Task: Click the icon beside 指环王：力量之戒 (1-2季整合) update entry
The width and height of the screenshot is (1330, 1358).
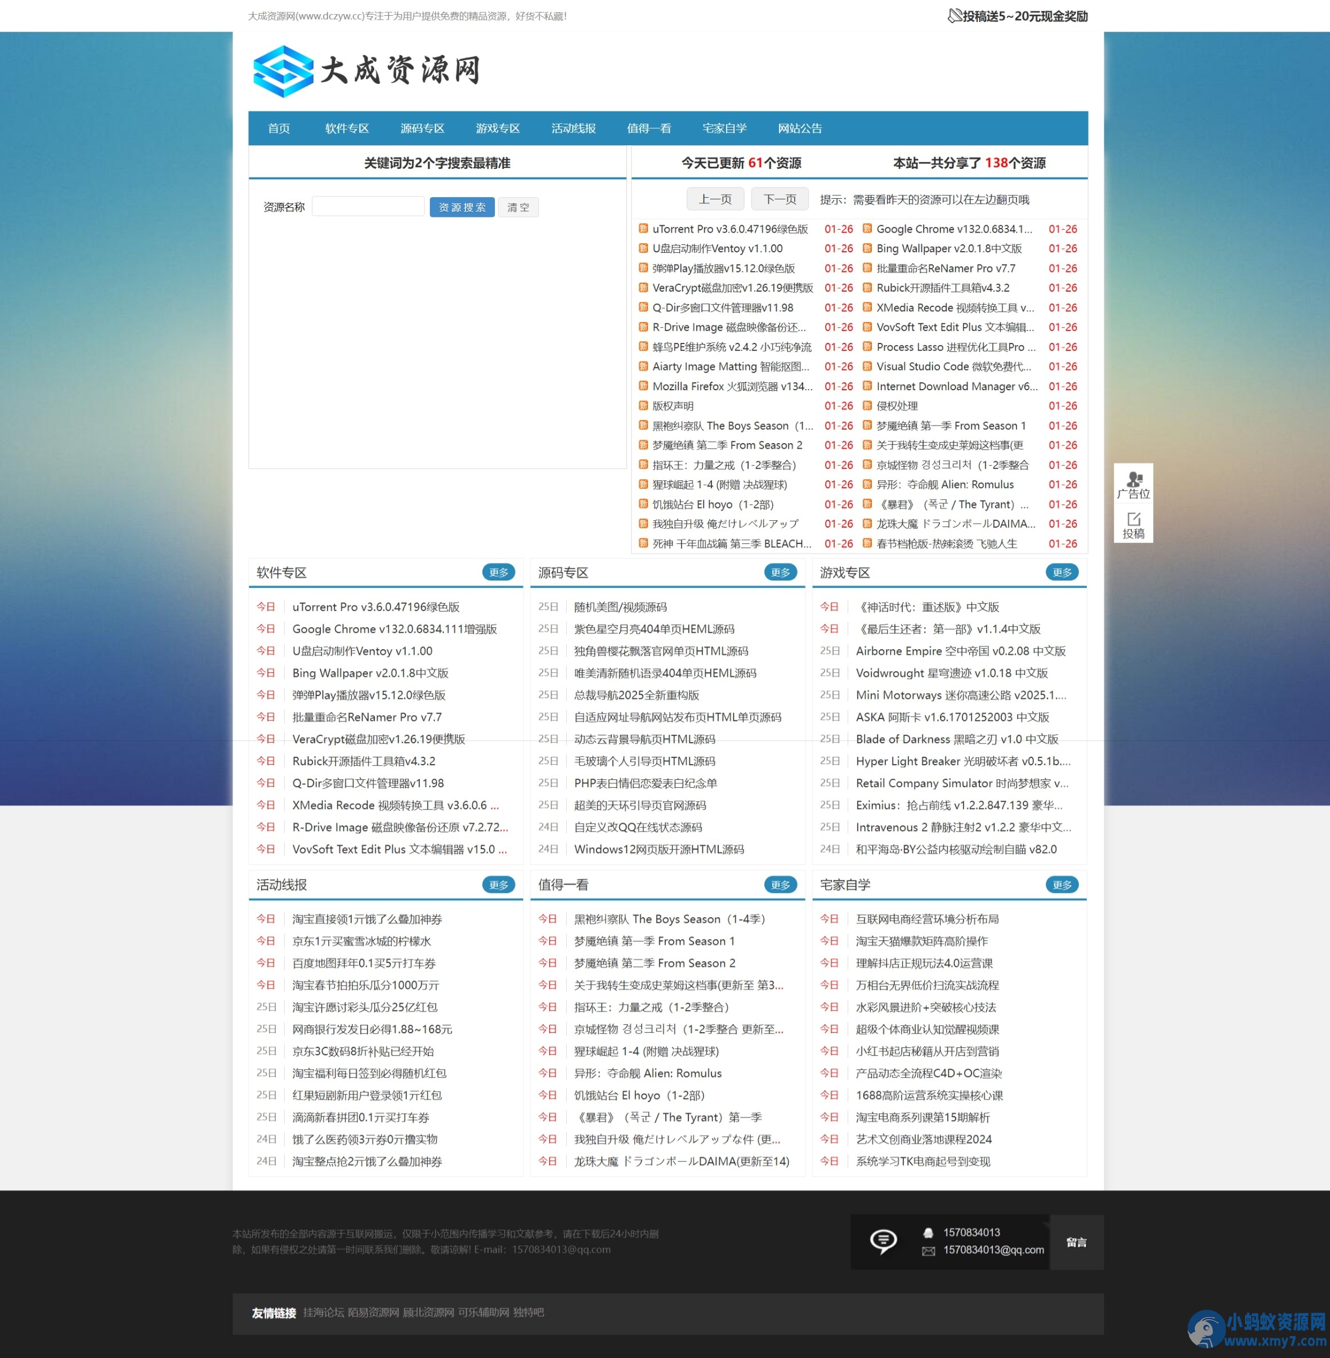Action: point(643,465)
